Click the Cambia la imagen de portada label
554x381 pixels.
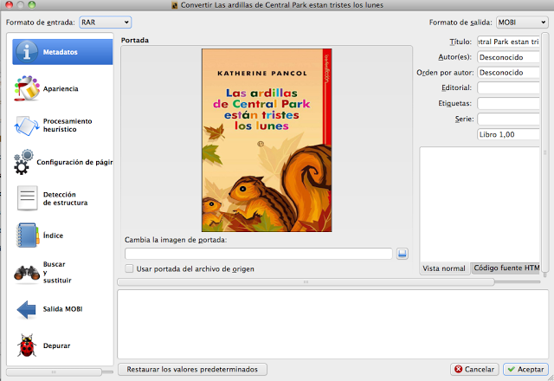coord(176,240)
